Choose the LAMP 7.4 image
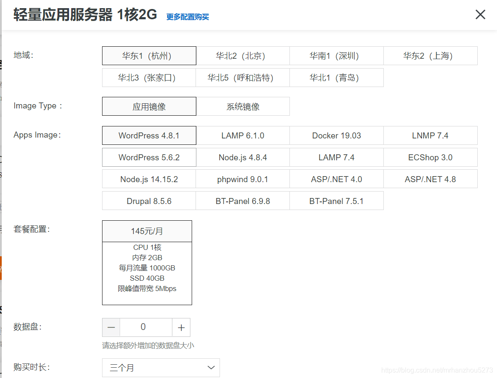 coord(337,157)
